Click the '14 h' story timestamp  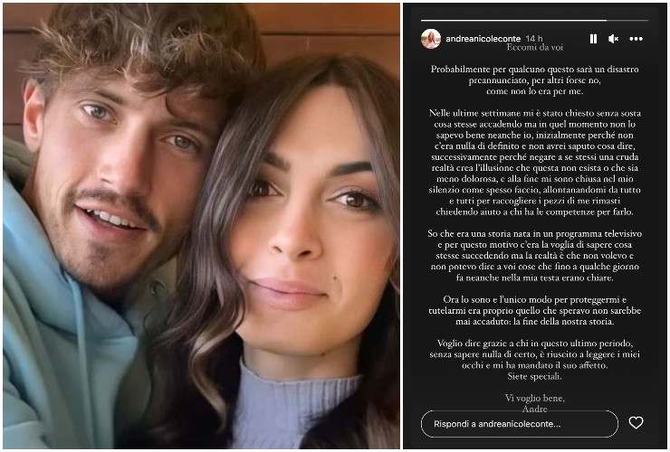[534, 38]
